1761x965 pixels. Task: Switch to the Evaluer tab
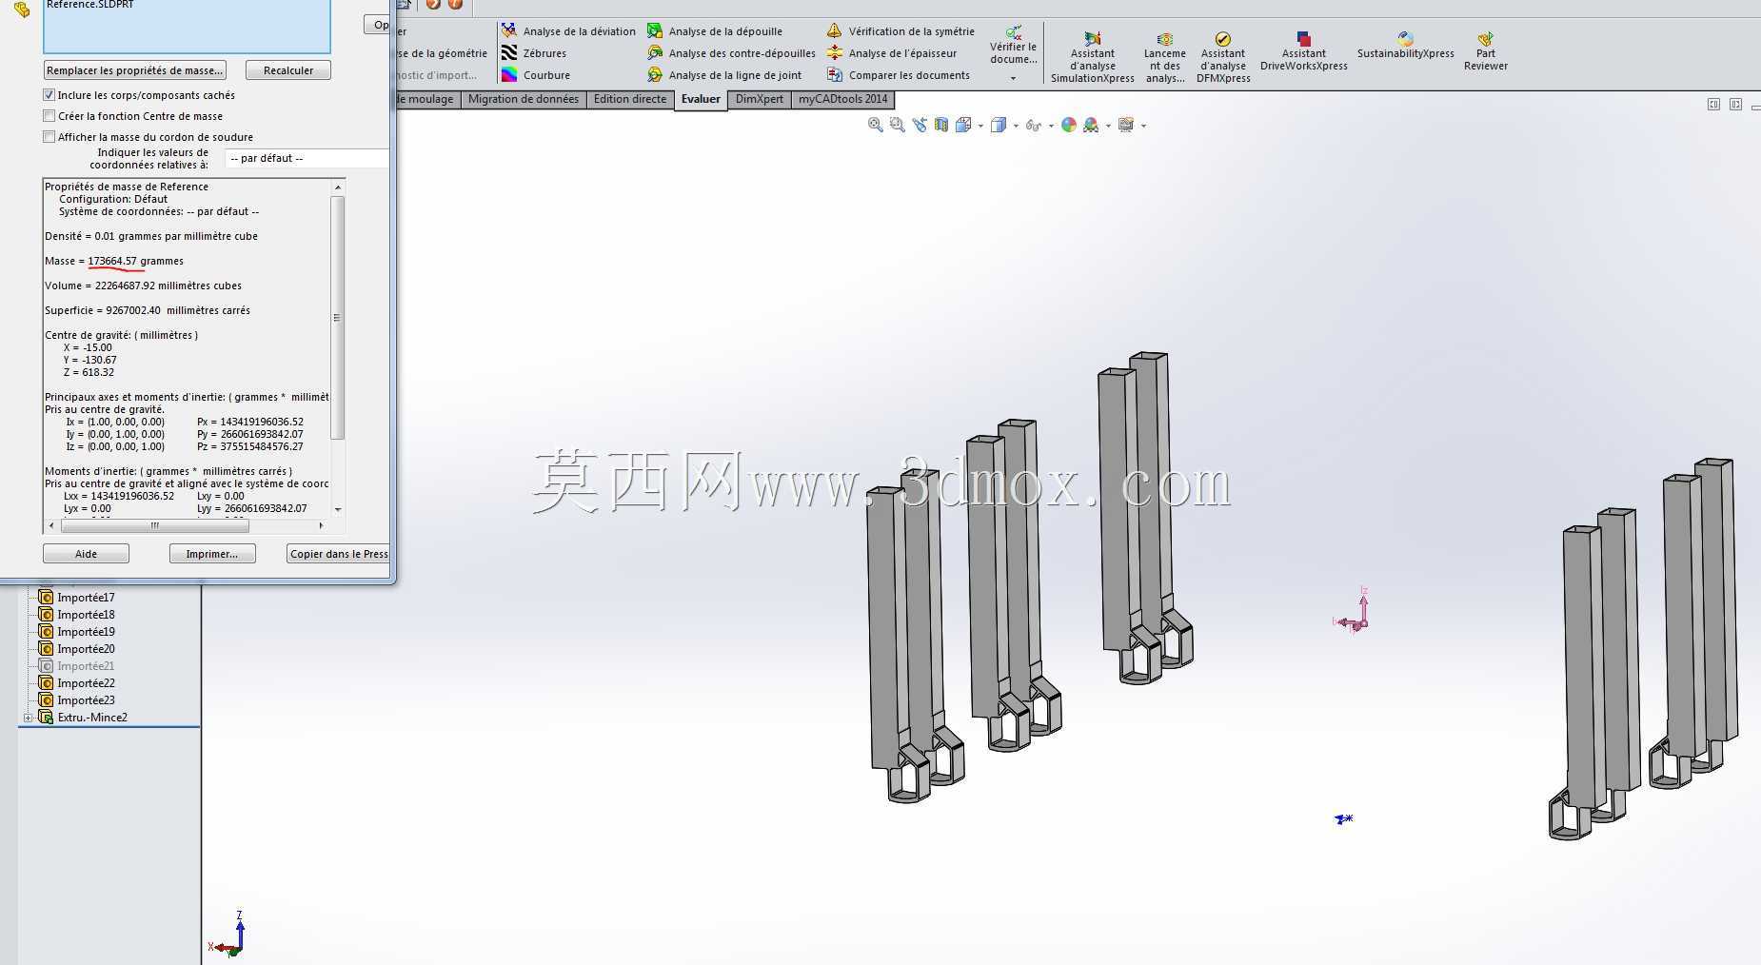pyautogui.click(x=701, y=99)
